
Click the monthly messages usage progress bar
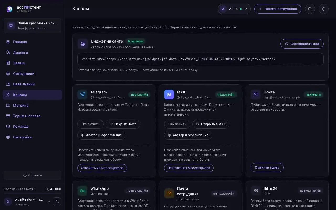coord(32,193)
